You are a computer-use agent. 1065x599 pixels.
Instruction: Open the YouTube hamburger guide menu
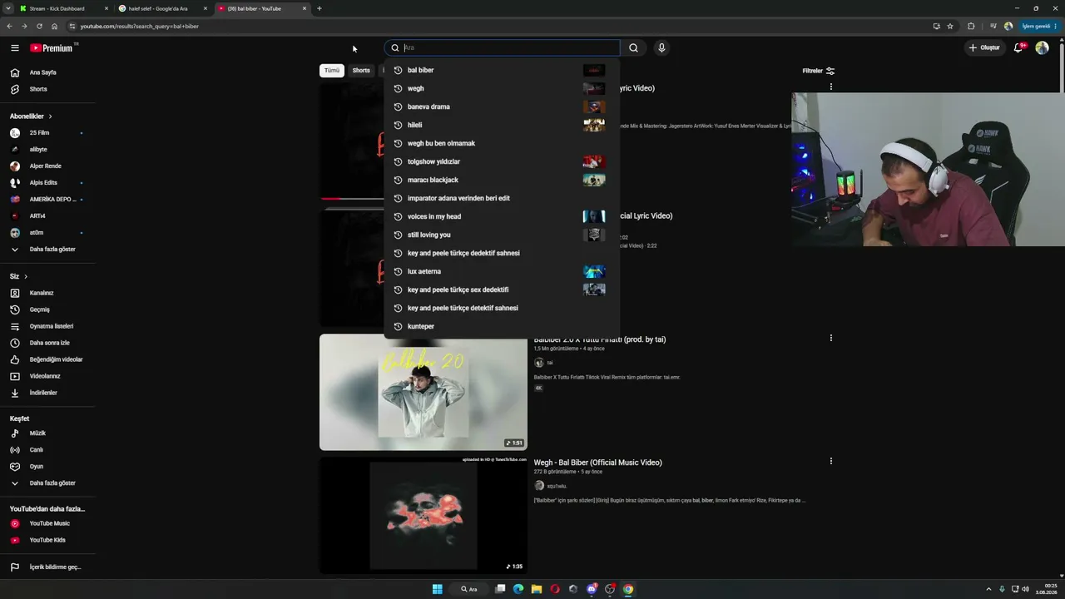pyautogui.click(x=15, y=48)
